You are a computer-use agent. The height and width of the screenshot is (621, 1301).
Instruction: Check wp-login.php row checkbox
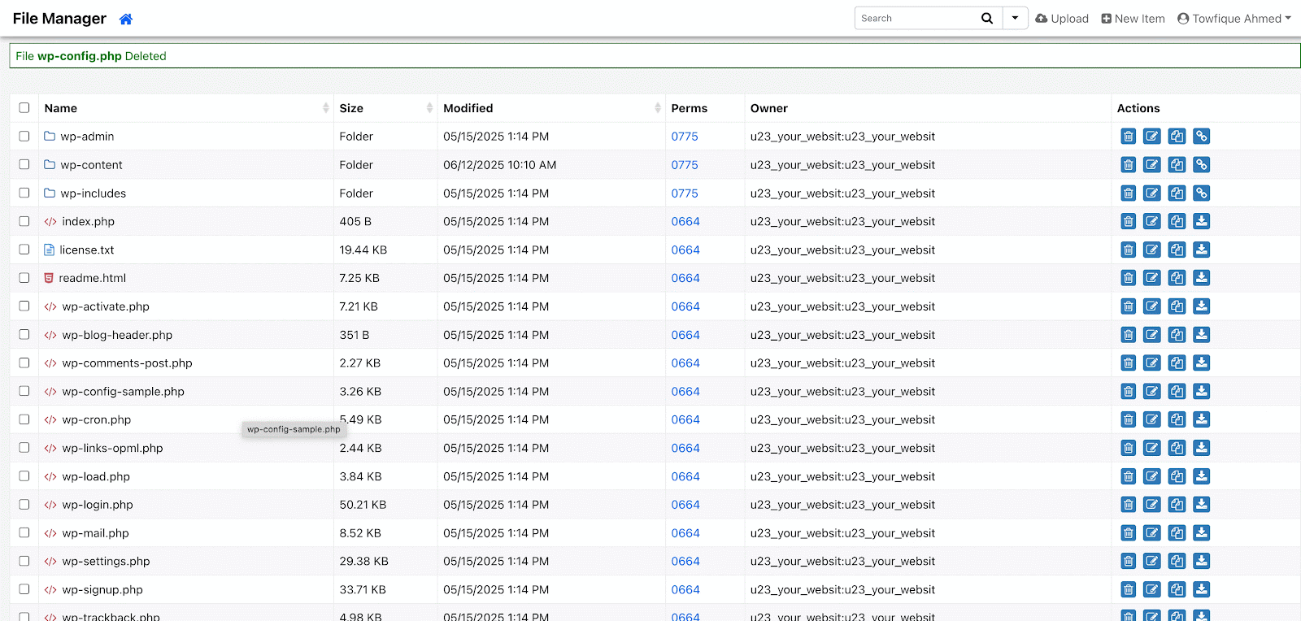point(24,504)
